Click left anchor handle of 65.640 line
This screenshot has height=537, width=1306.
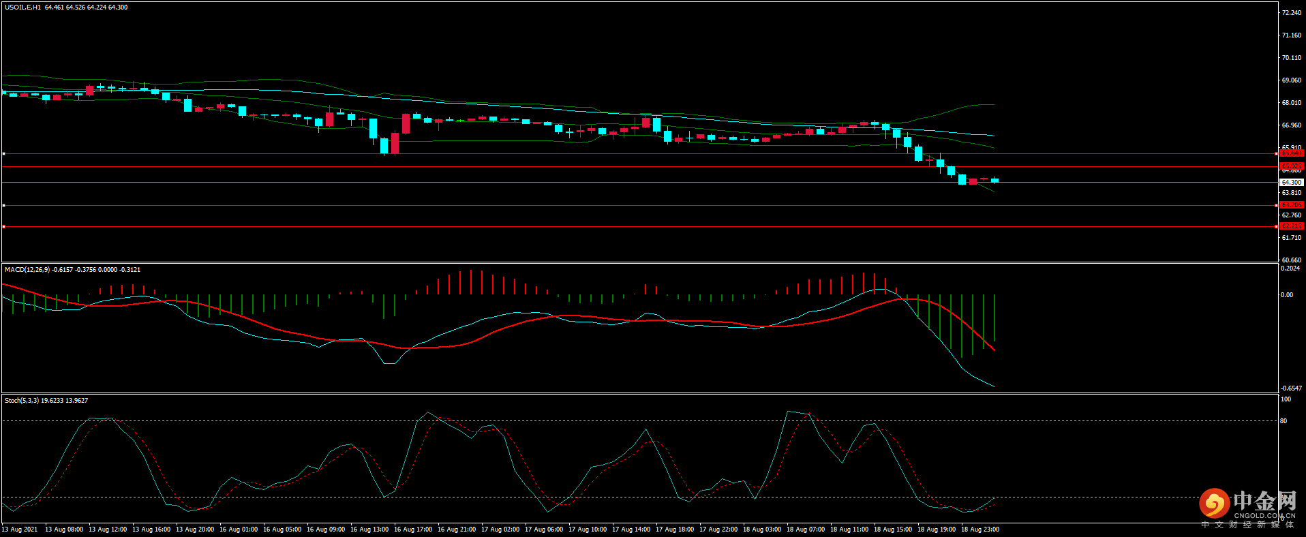[x=4, y=153]
